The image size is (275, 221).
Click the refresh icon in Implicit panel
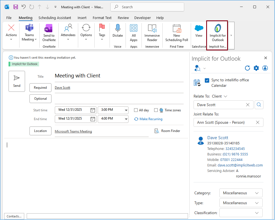[247, 68]
